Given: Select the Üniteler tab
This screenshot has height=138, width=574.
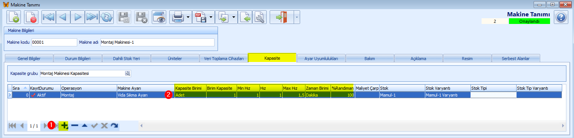Looking at the screenshot, I should point(175,58).
